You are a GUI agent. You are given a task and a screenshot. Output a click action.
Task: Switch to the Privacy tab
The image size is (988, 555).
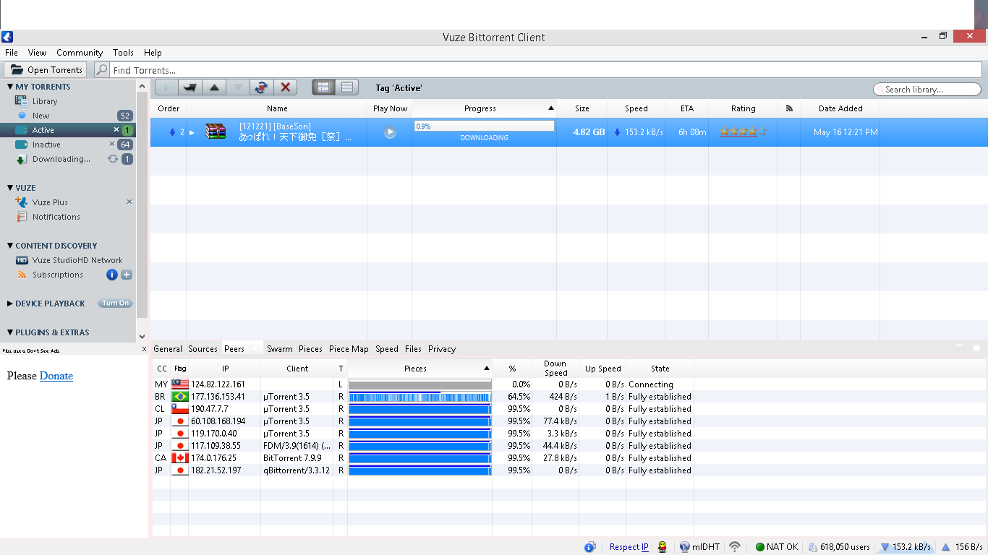(442, 349)
